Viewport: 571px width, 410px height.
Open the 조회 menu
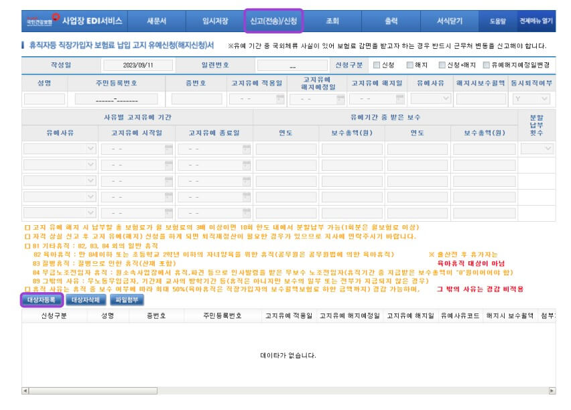click(x=332, y=21)
